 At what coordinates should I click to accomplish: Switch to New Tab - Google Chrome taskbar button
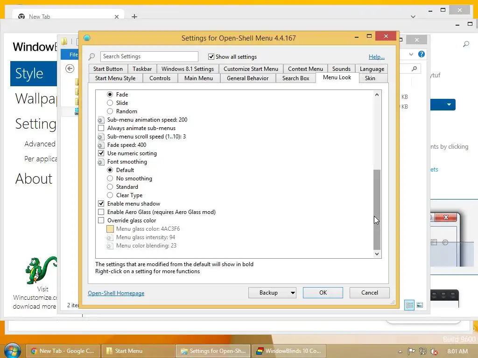[63, 351]
